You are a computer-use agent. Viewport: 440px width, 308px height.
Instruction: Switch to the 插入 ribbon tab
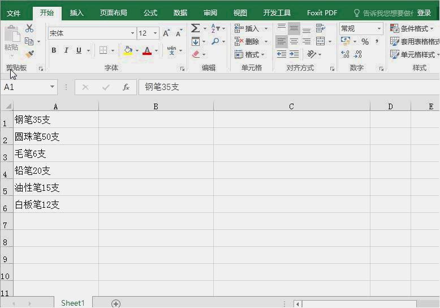76,13
